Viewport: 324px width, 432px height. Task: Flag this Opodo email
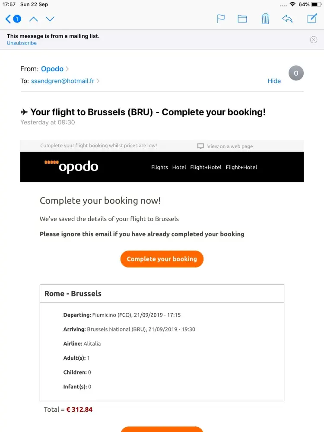click(221, 19)
